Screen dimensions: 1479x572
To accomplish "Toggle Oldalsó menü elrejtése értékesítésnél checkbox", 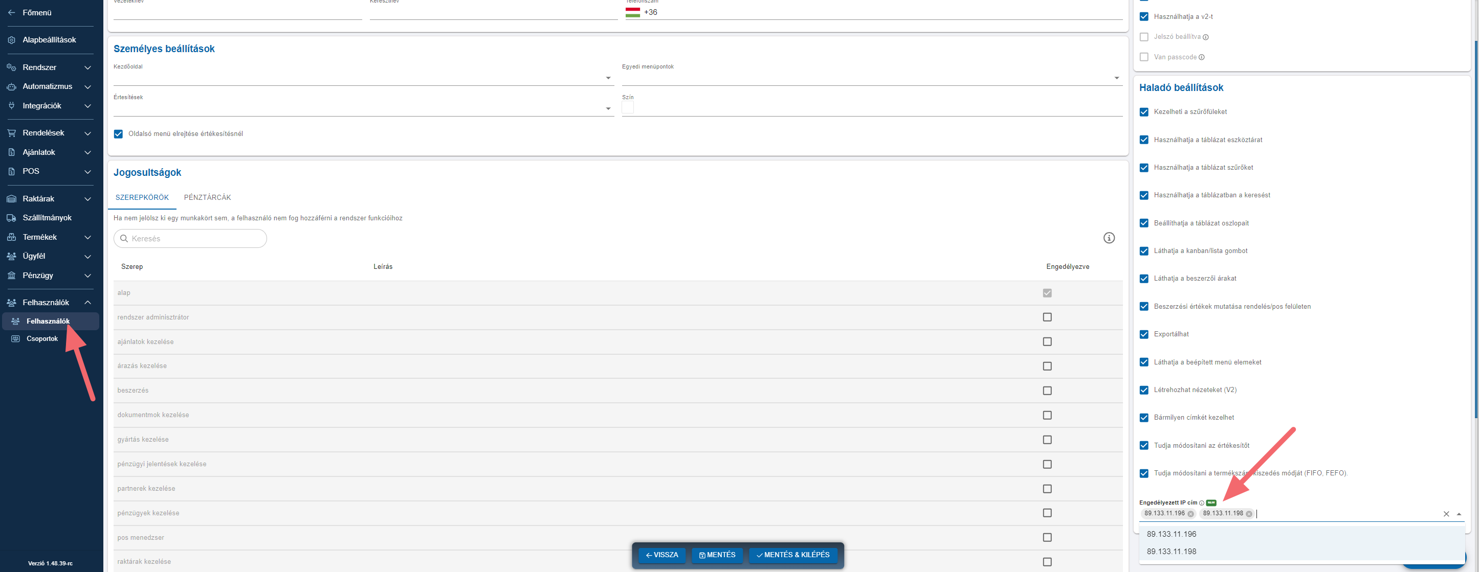I will (x=118, y=134).
